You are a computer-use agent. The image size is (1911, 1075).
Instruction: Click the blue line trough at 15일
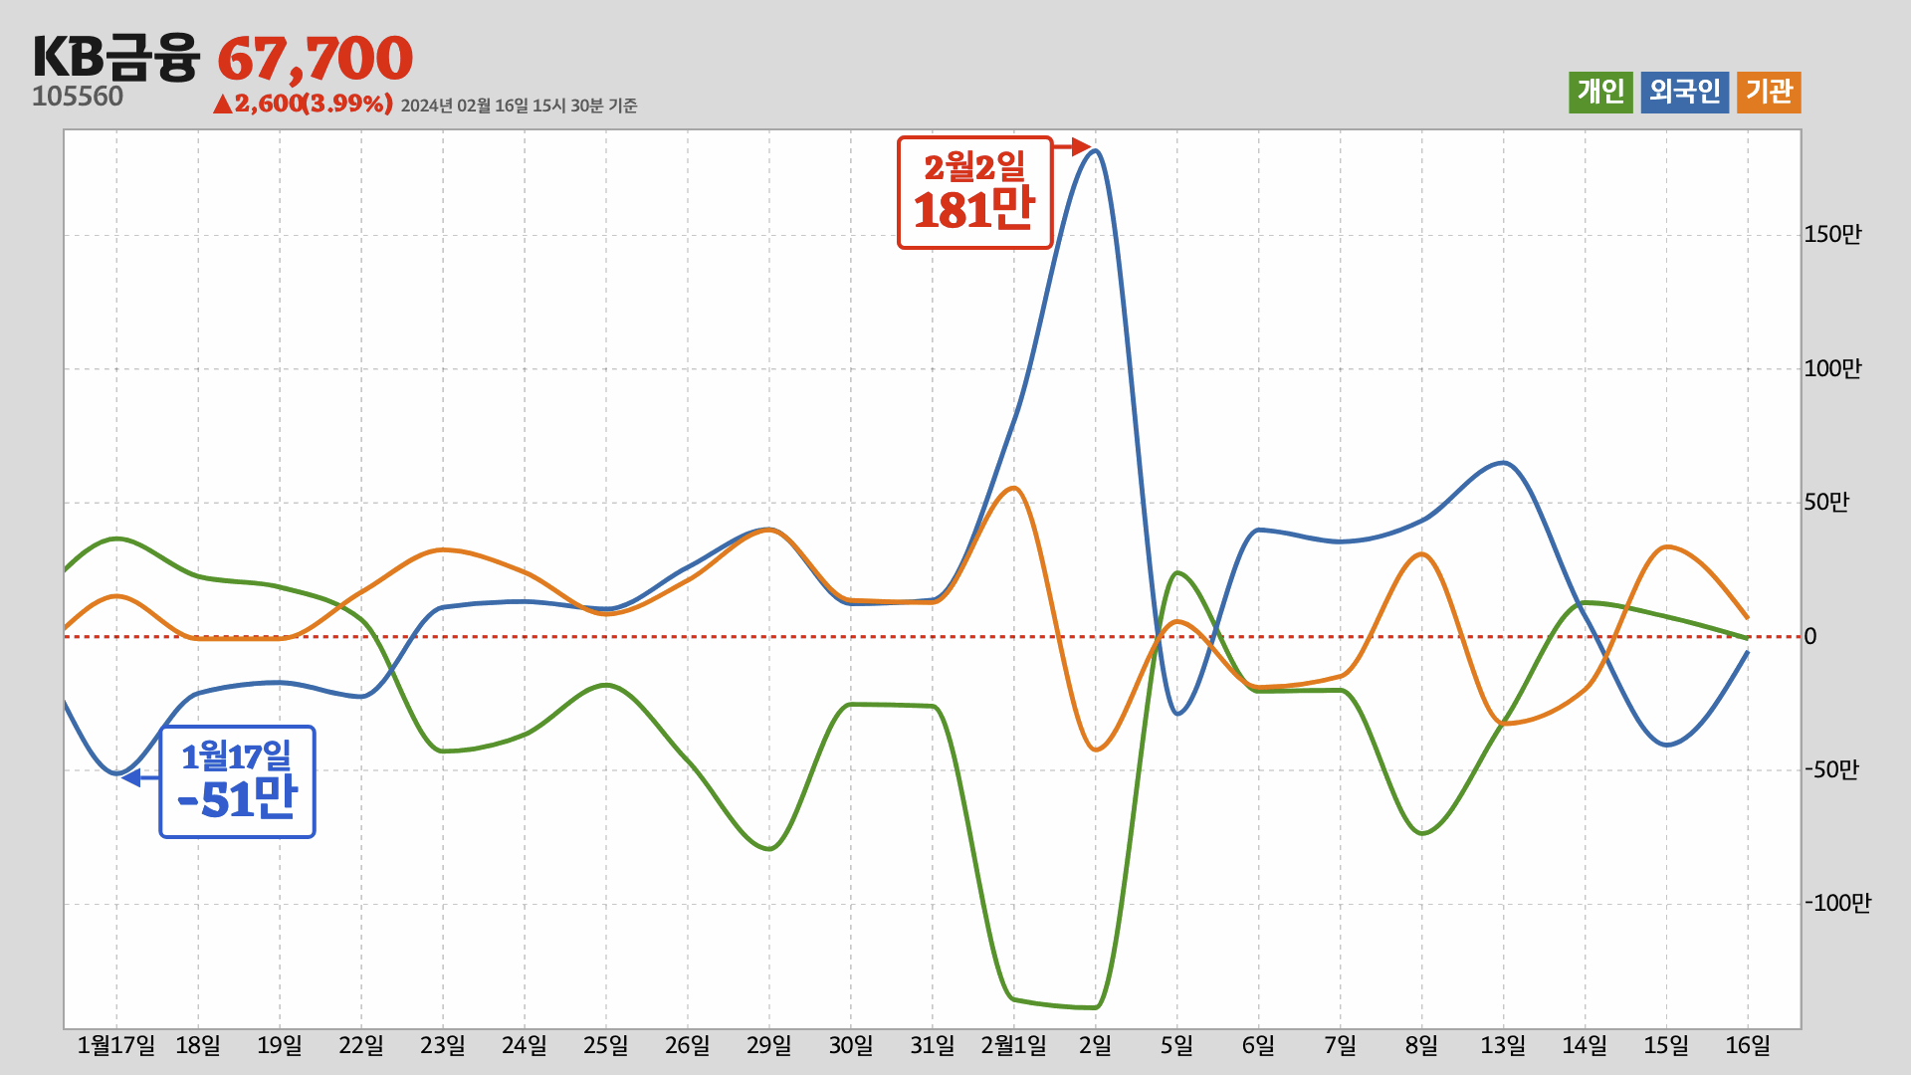[x=1667, y=745]
